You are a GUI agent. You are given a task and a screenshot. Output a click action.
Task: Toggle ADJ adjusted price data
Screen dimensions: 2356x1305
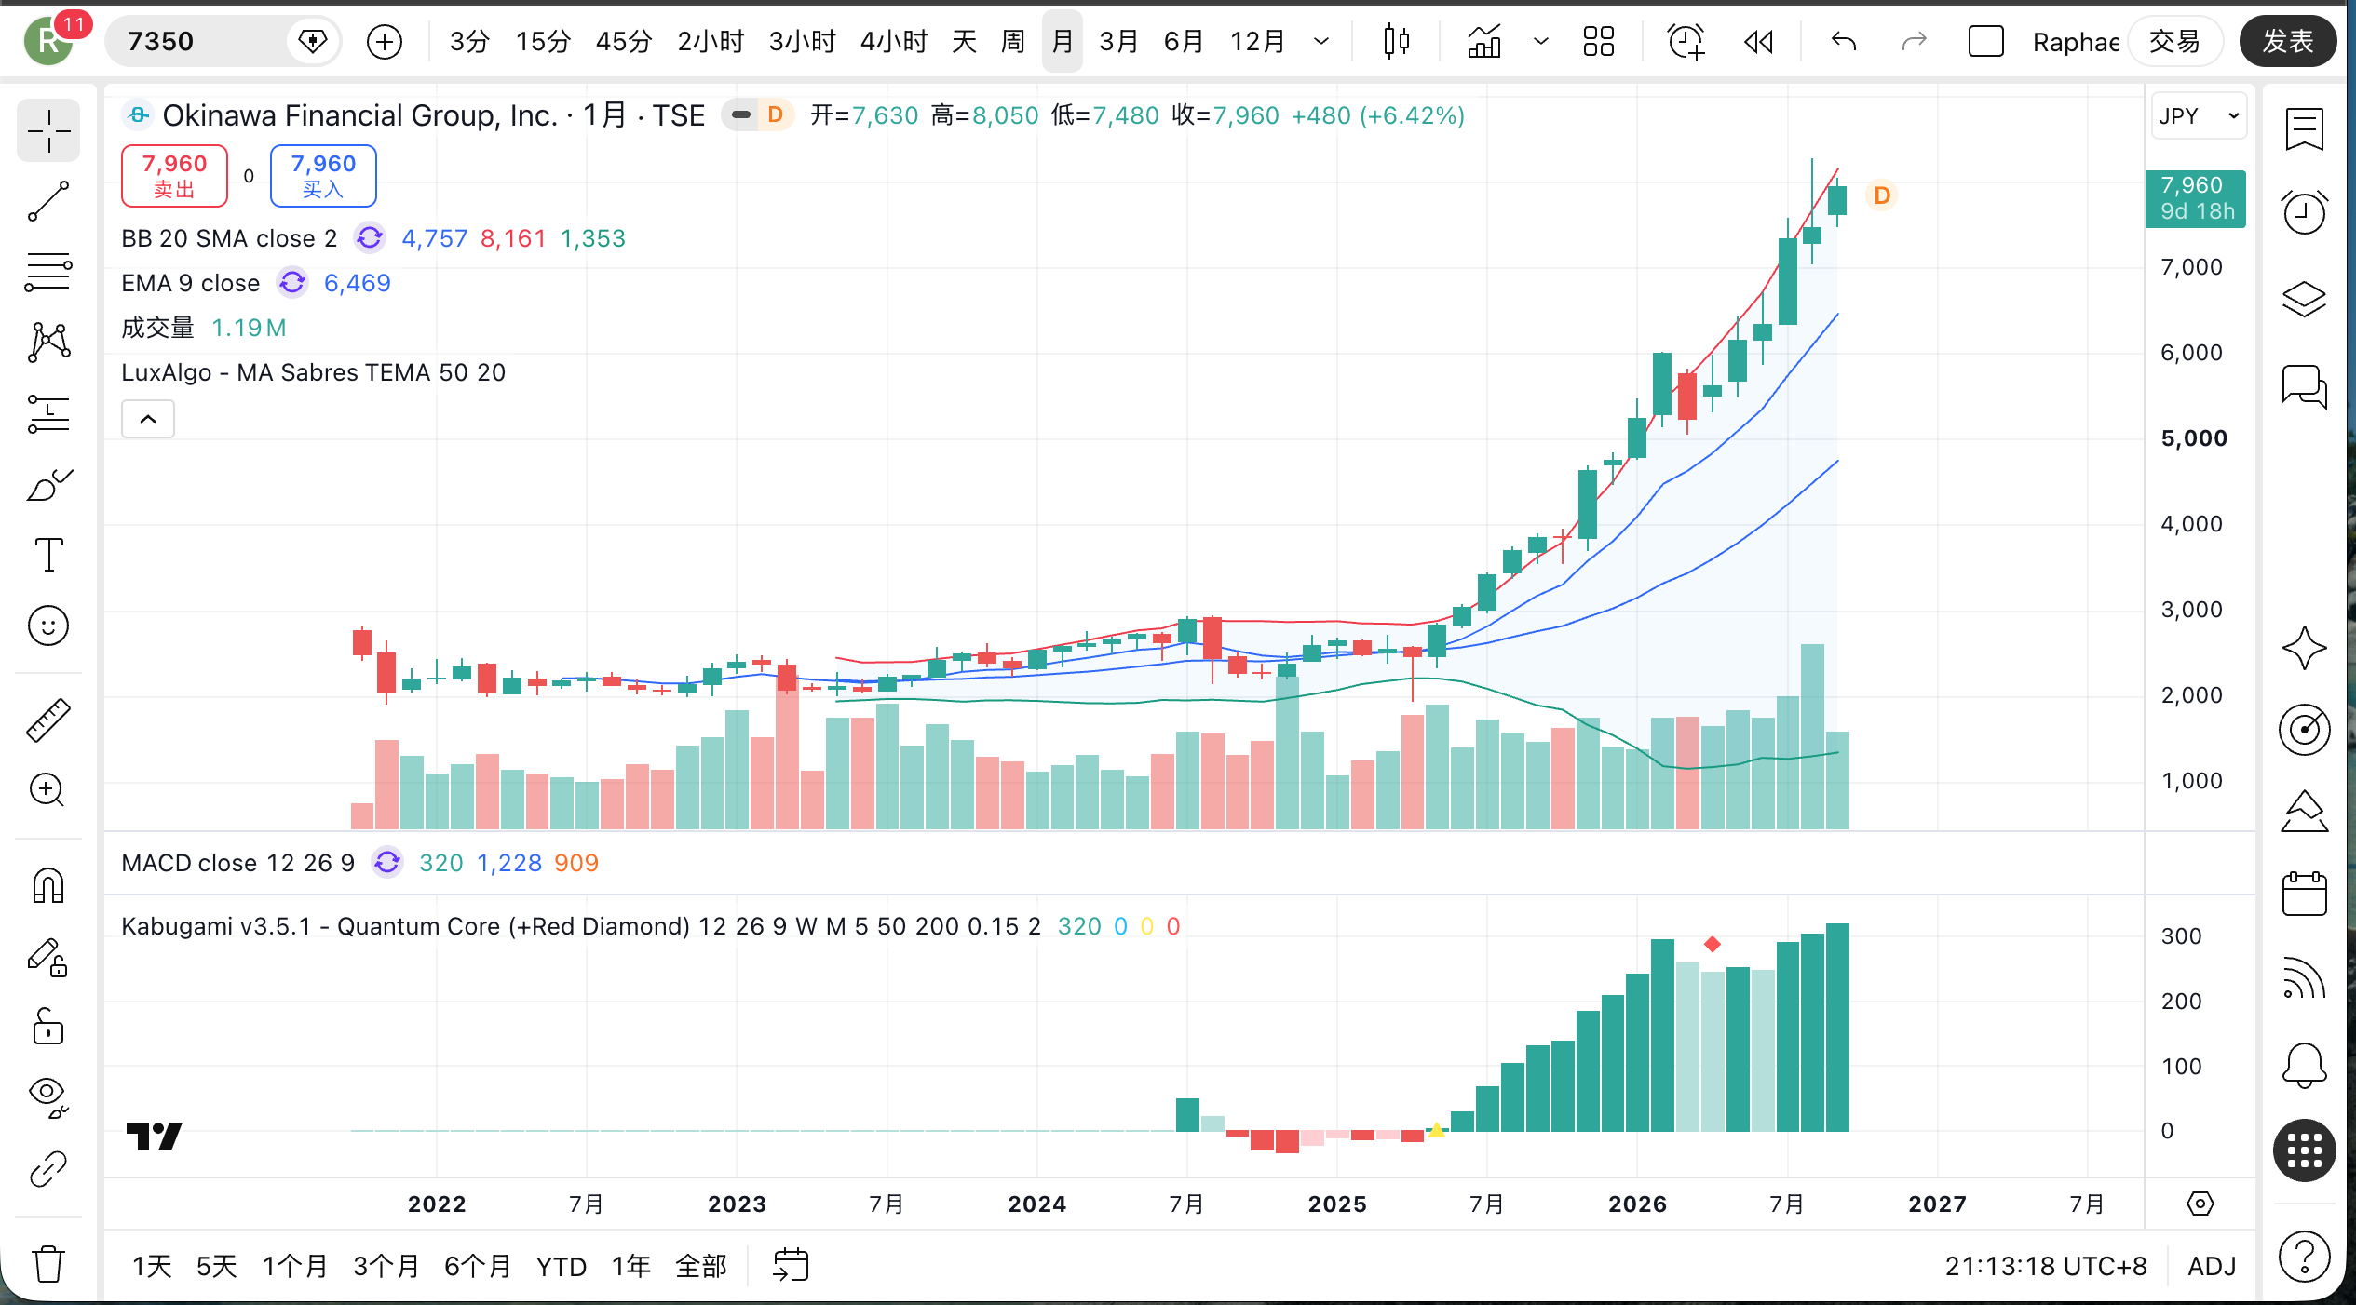2212,1266
